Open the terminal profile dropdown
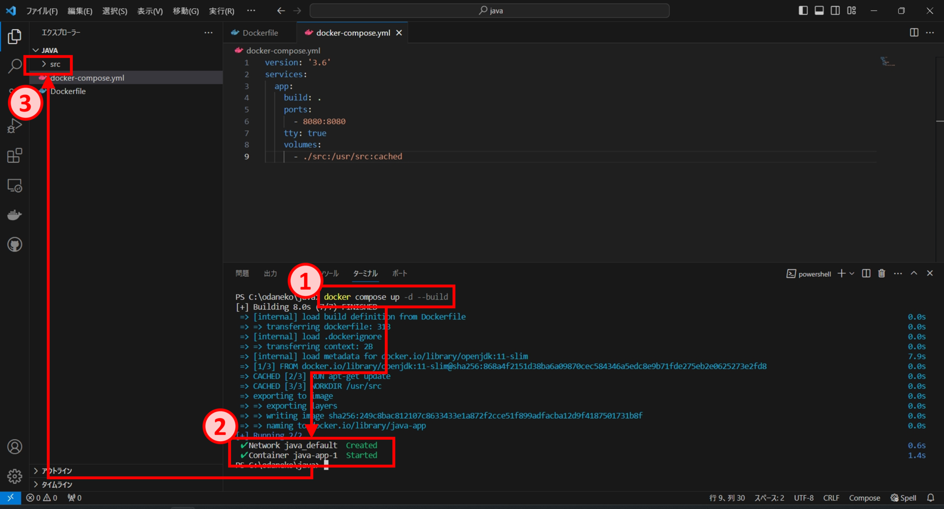Viewport: 944px width, 509px height. pos(851,273)
